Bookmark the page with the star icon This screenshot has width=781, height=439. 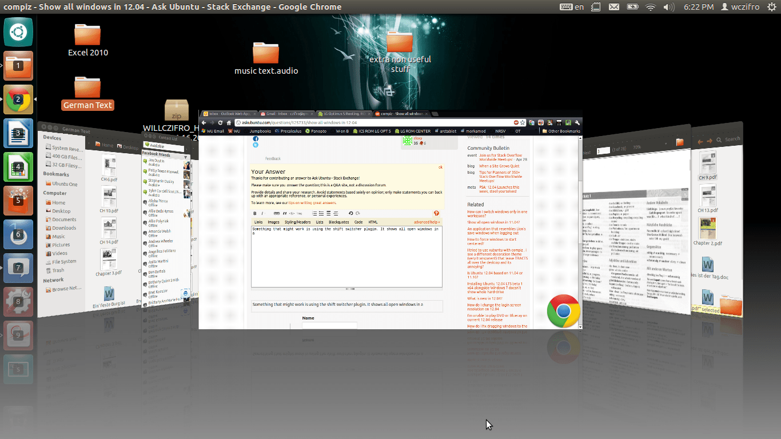click(x=523, y=122)
